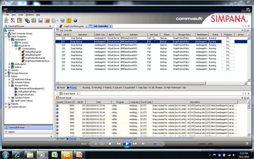Image resolution: width=254 pixels, height=159 pixels.
Task: Select job 223 row in Job Controller
Action: (151, 38)
